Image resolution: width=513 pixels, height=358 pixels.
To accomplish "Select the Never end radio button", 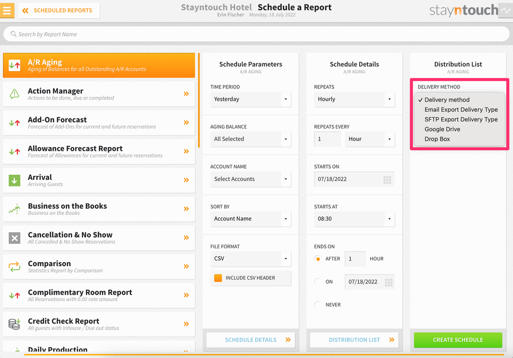I will pyautogui.click(x=317, y=305).
